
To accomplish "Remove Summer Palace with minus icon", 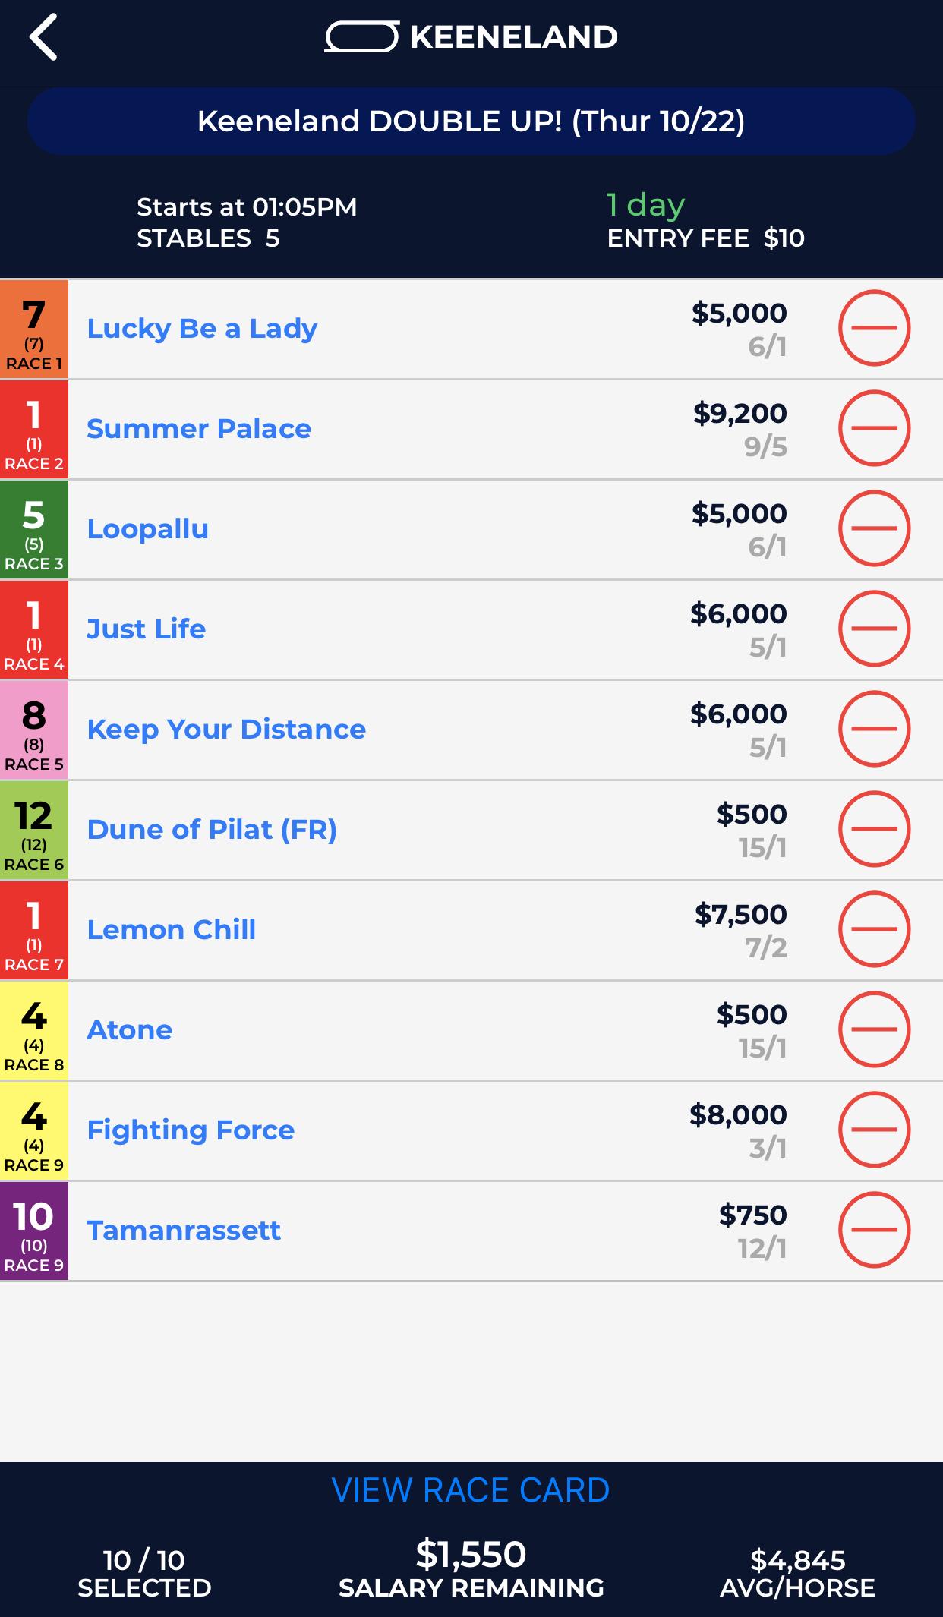I will point(874,428).
